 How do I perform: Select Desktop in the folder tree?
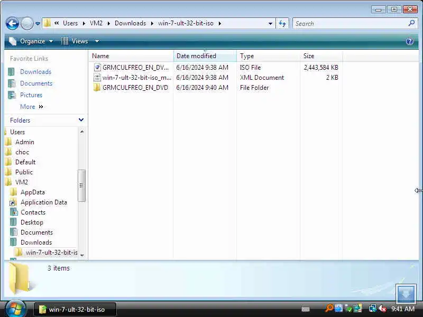pos(32,222)
